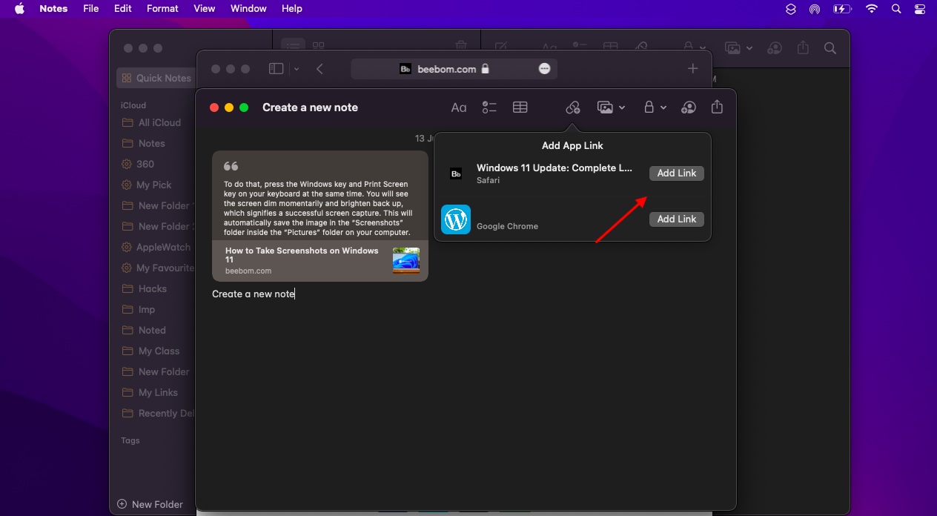
Task: Insert a checklist in the note
Action: pos(489,107)
